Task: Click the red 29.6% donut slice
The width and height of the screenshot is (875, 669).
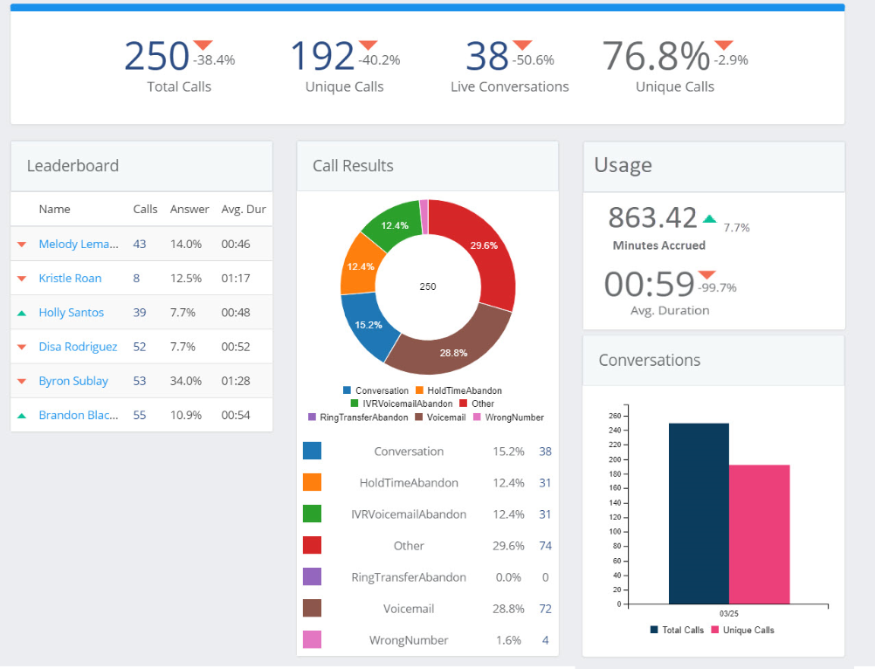Action: (x=485, y=245)
